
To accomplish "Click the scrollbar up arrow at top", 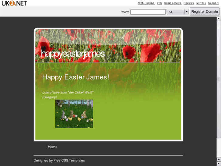I will [x=219, y=19].
